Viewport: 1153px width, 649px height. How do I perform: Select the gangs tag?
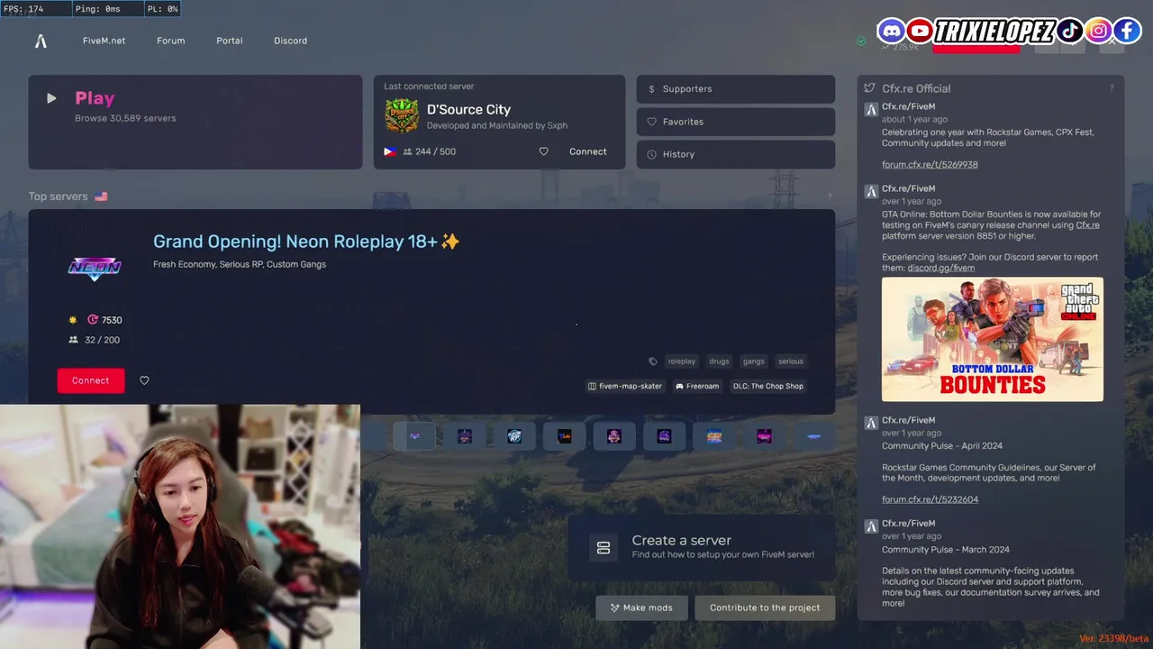[x=754, y=361]
